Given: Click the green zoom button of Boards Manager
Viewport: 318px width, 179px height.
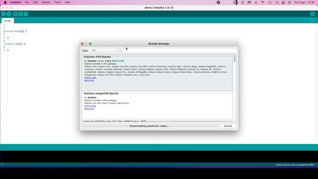Looking at the screenshot, I should pos(90,44).
